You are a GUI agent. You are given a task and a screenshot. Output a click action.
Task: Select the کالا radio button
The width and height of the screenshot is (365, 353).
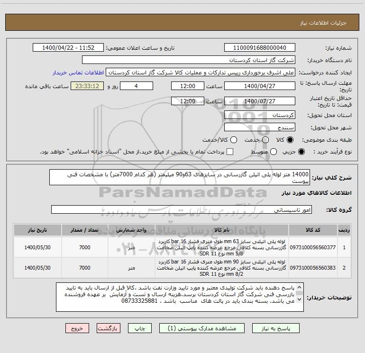(x=290, y=140)
